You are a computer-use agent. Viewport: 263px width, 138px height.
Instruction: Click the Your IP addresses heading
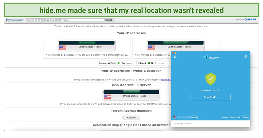131,33
